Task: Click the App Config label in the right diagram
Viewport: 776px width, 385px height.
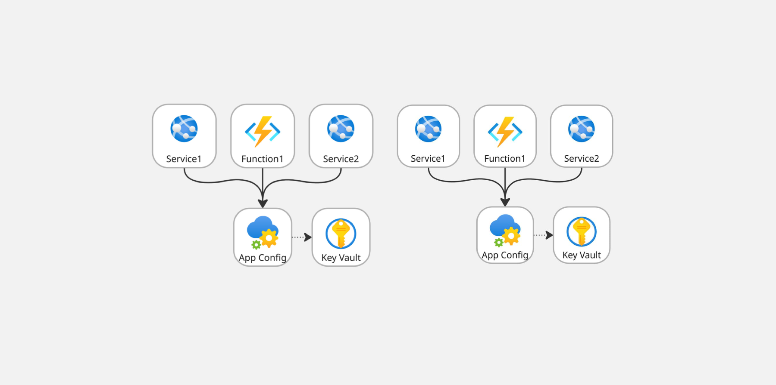Action: [505, 256]
